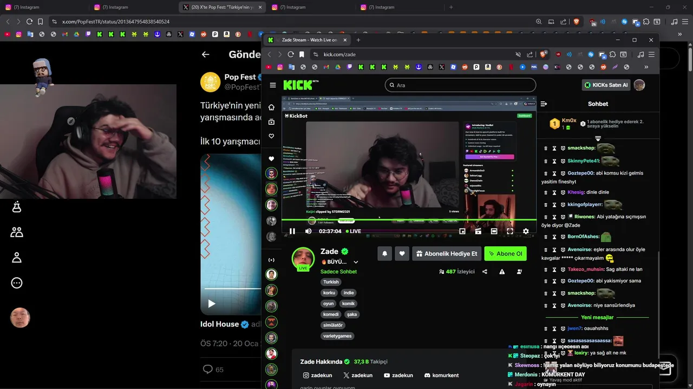693x389 pixels.
Task: Open X sidebar more options circle icon
Action: (17, 283)
